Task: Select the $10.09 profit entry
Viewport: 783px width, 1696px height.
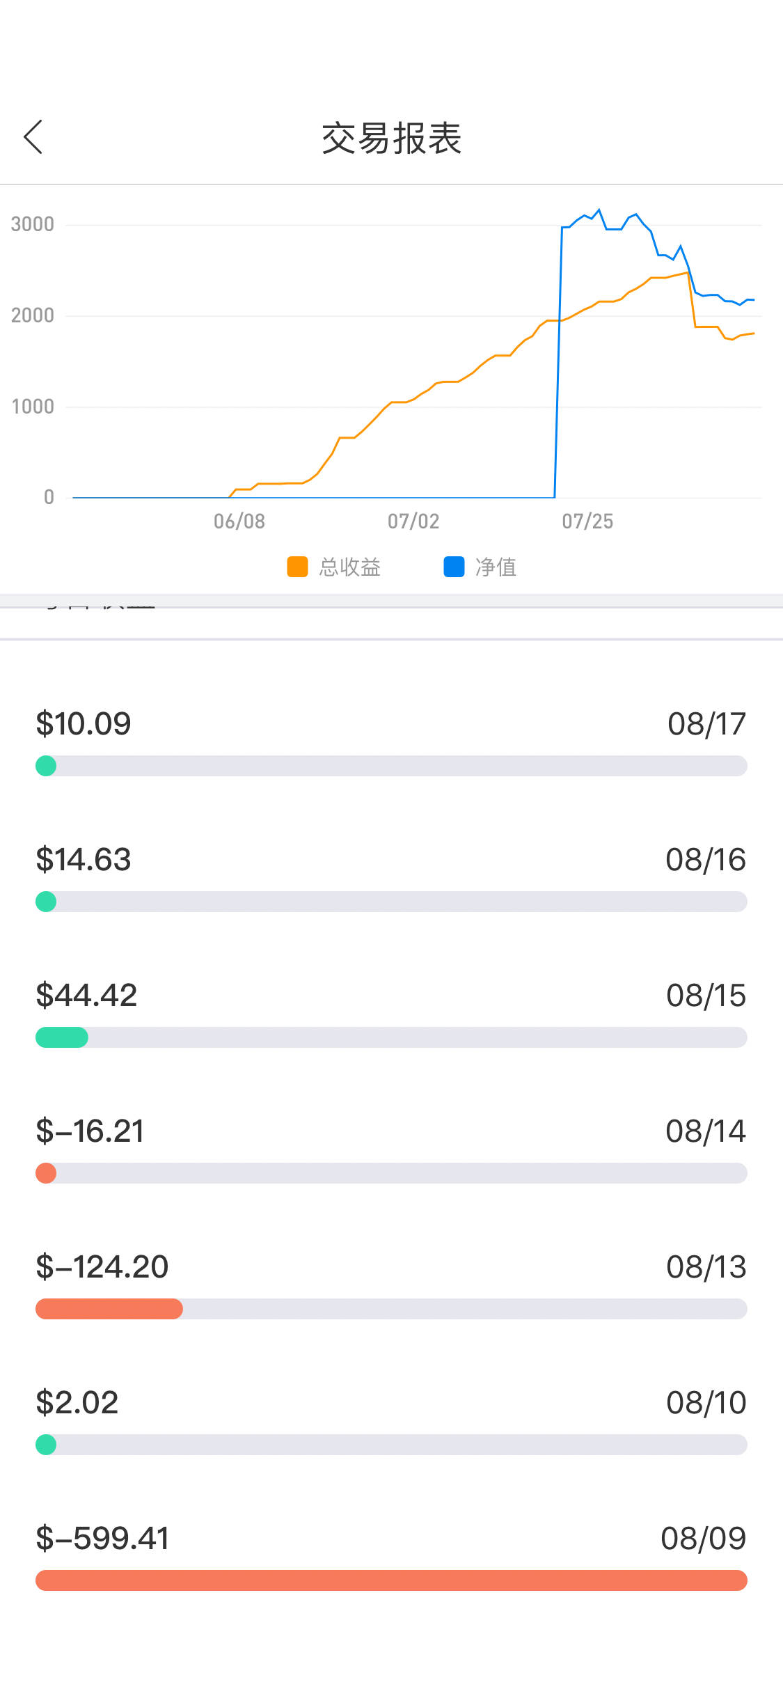Action: (84, 724)
